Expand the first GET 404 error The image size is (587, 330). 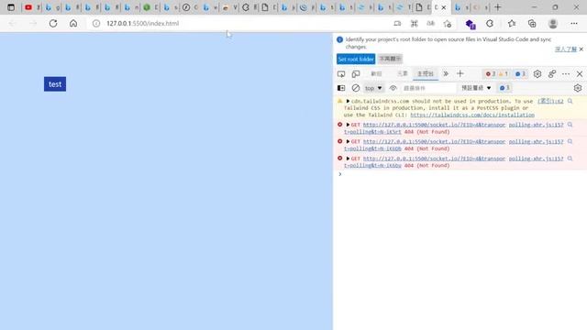348,125
